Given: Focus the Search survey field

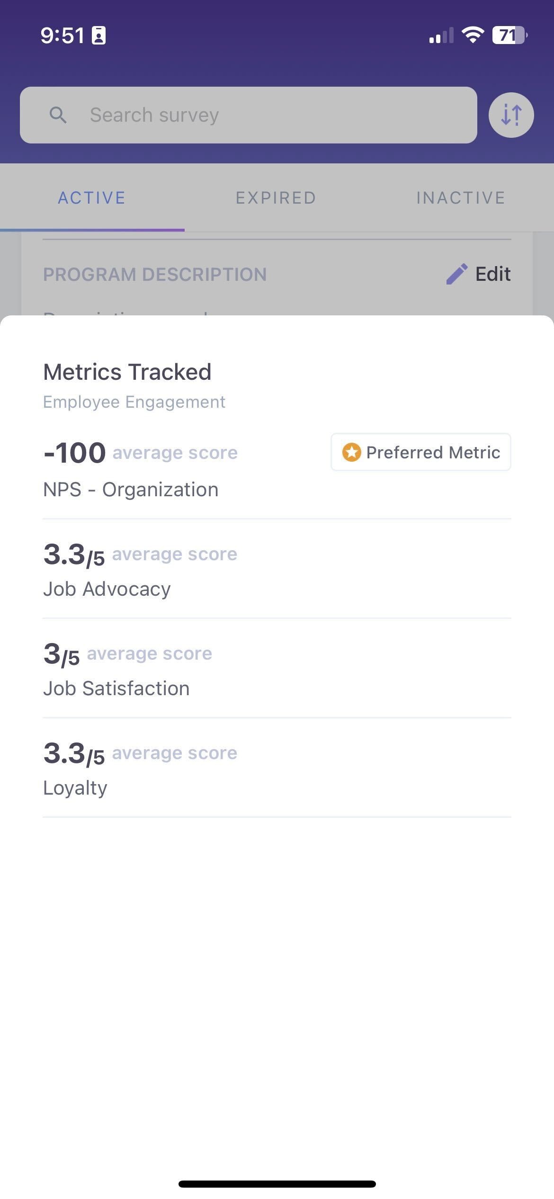Looking at the screenshot, I should 265,115.
